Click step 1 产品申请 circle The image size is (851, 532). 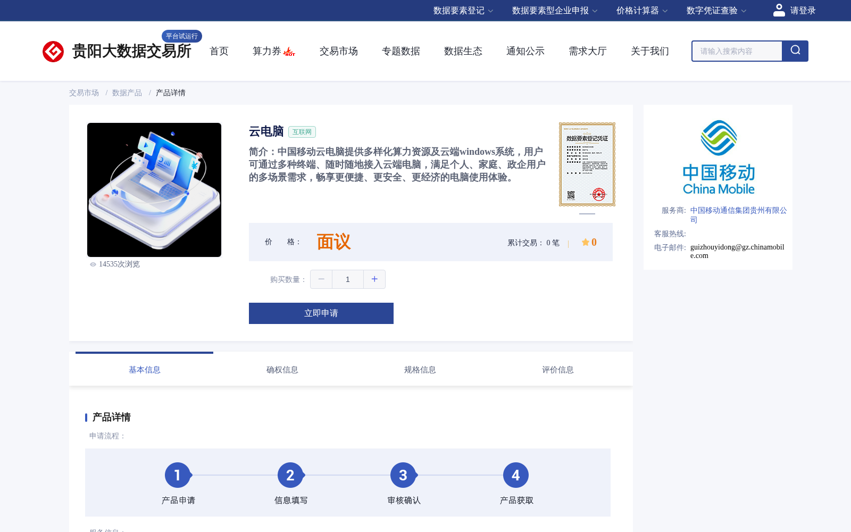click(178, 475)
